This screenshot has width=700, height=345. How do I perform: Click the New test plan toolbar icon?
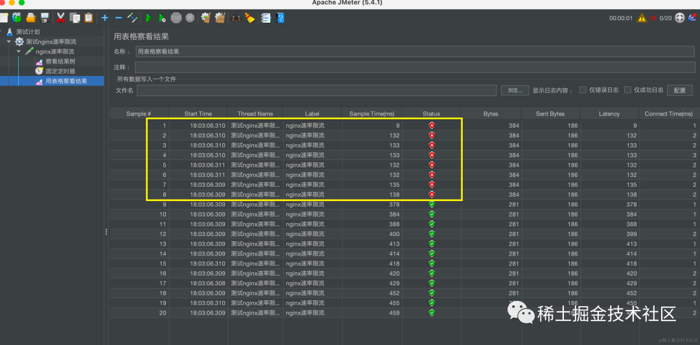pyautogui.click(x=4, y=18)
